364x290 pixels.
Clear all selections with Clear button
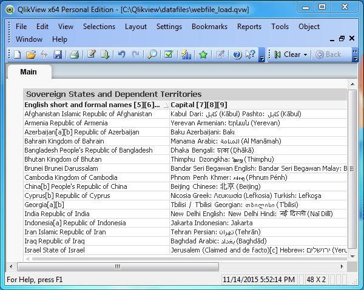[x=288, y=54]
